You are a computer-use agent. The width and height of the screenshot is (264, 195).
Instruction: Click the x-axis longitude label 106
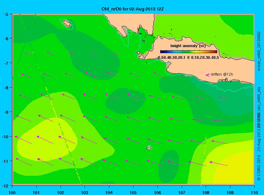tap(157, 192)
